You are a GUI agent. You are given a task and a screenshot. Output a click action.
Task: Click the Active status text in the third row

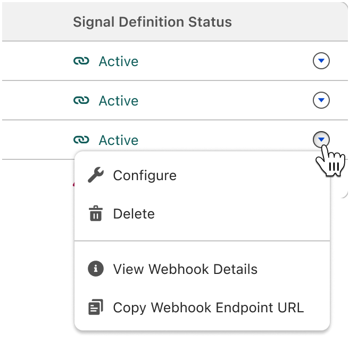[x=119, y=140]
